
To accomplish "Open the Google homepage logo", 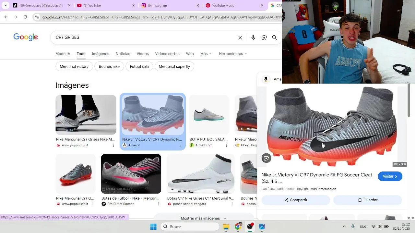I will point(26,37).
